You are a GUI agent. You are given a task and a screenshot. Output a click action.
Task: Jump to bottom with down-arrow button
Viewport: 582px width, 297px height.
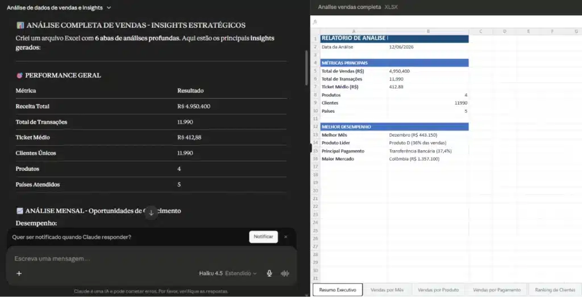click(x=151, y=213)
